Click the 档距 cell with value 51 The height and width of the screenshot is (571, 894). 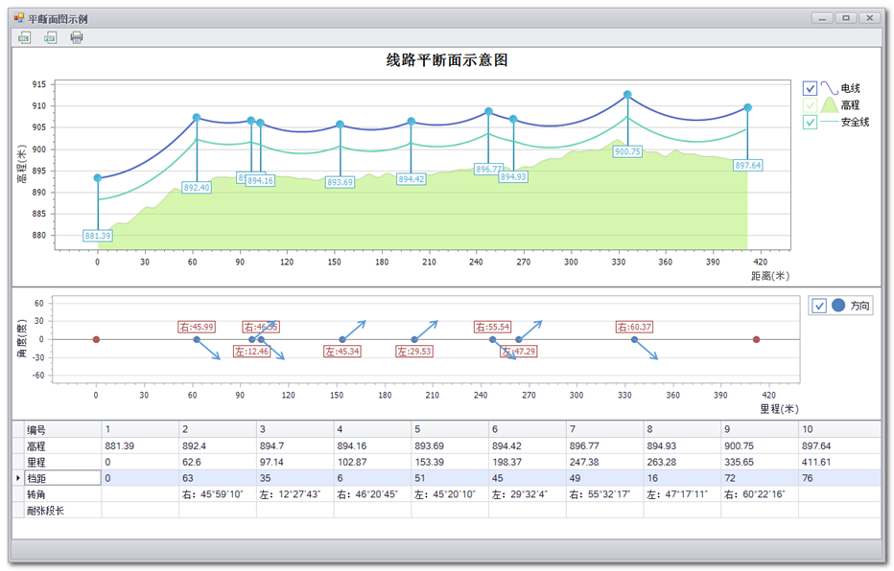tap(451, 478)
